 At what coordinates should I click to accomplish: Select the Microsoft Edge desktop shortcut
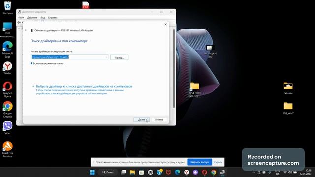pyautogui.click(x=8, y=50)
